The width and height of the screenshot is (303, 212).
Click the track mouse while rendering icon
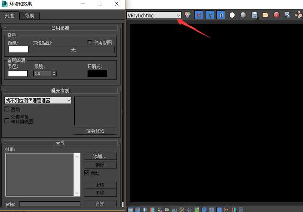(x=299, y=15)
